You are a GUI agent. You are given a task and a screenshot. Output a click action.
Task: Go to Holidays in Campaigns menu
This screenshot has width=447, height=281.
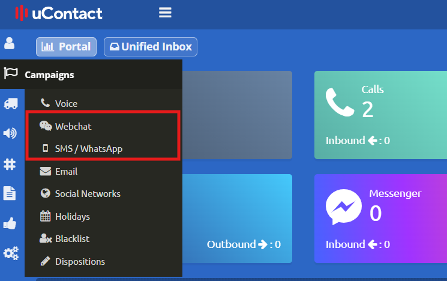[72, 216]
